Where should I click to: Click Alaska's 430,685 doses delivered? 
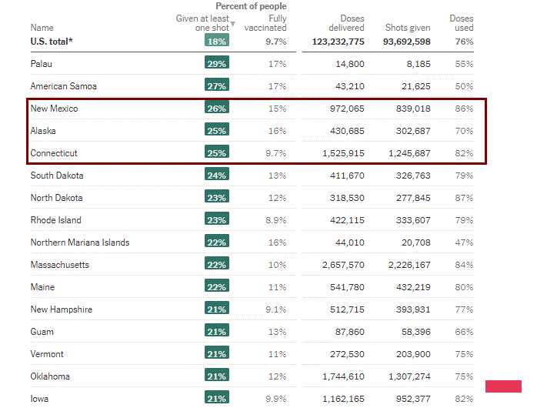[347, 131]
